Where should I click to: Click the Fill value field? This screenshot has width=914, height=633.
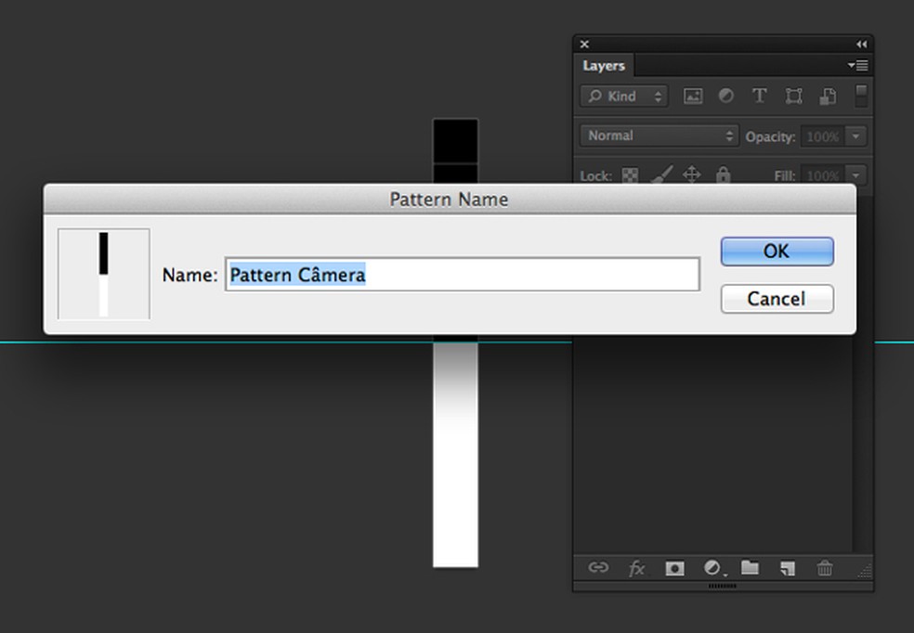[822, 175]
